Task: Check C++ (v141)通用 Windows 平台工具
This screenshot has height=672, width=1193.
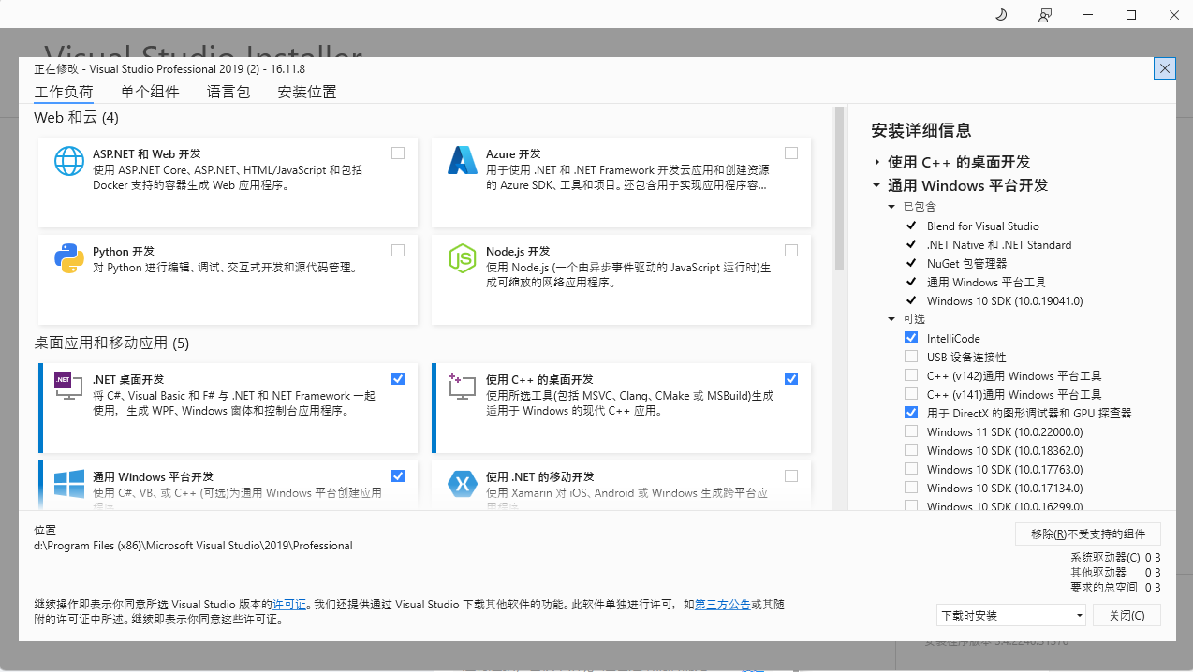Action: point(911,394)
